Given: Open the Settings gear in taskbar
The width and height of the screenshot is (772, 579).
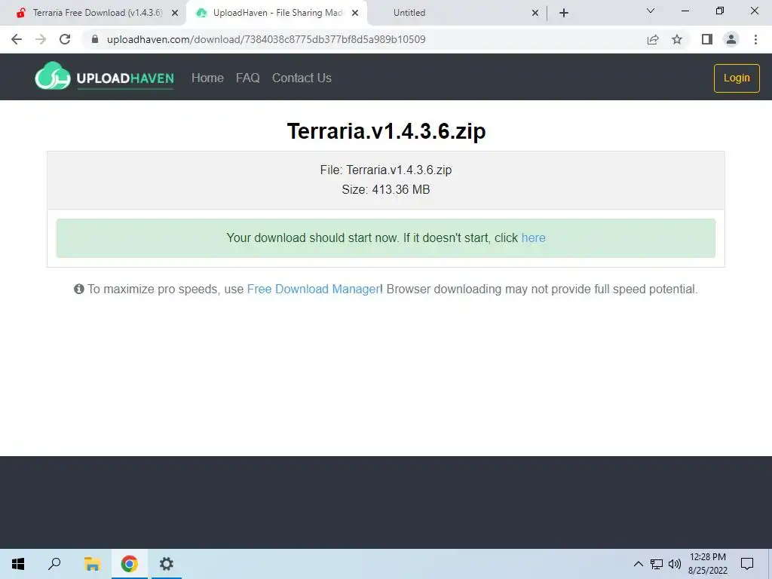Looking at the screenshot, I should (167, 564).
